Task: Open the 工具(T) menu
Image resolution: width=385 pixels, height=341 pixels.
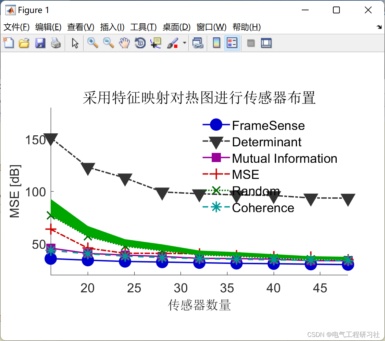Action: [144, 27]
